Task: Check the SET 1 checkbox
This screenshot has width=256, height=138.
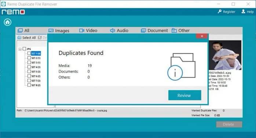Action: (29, 53)
